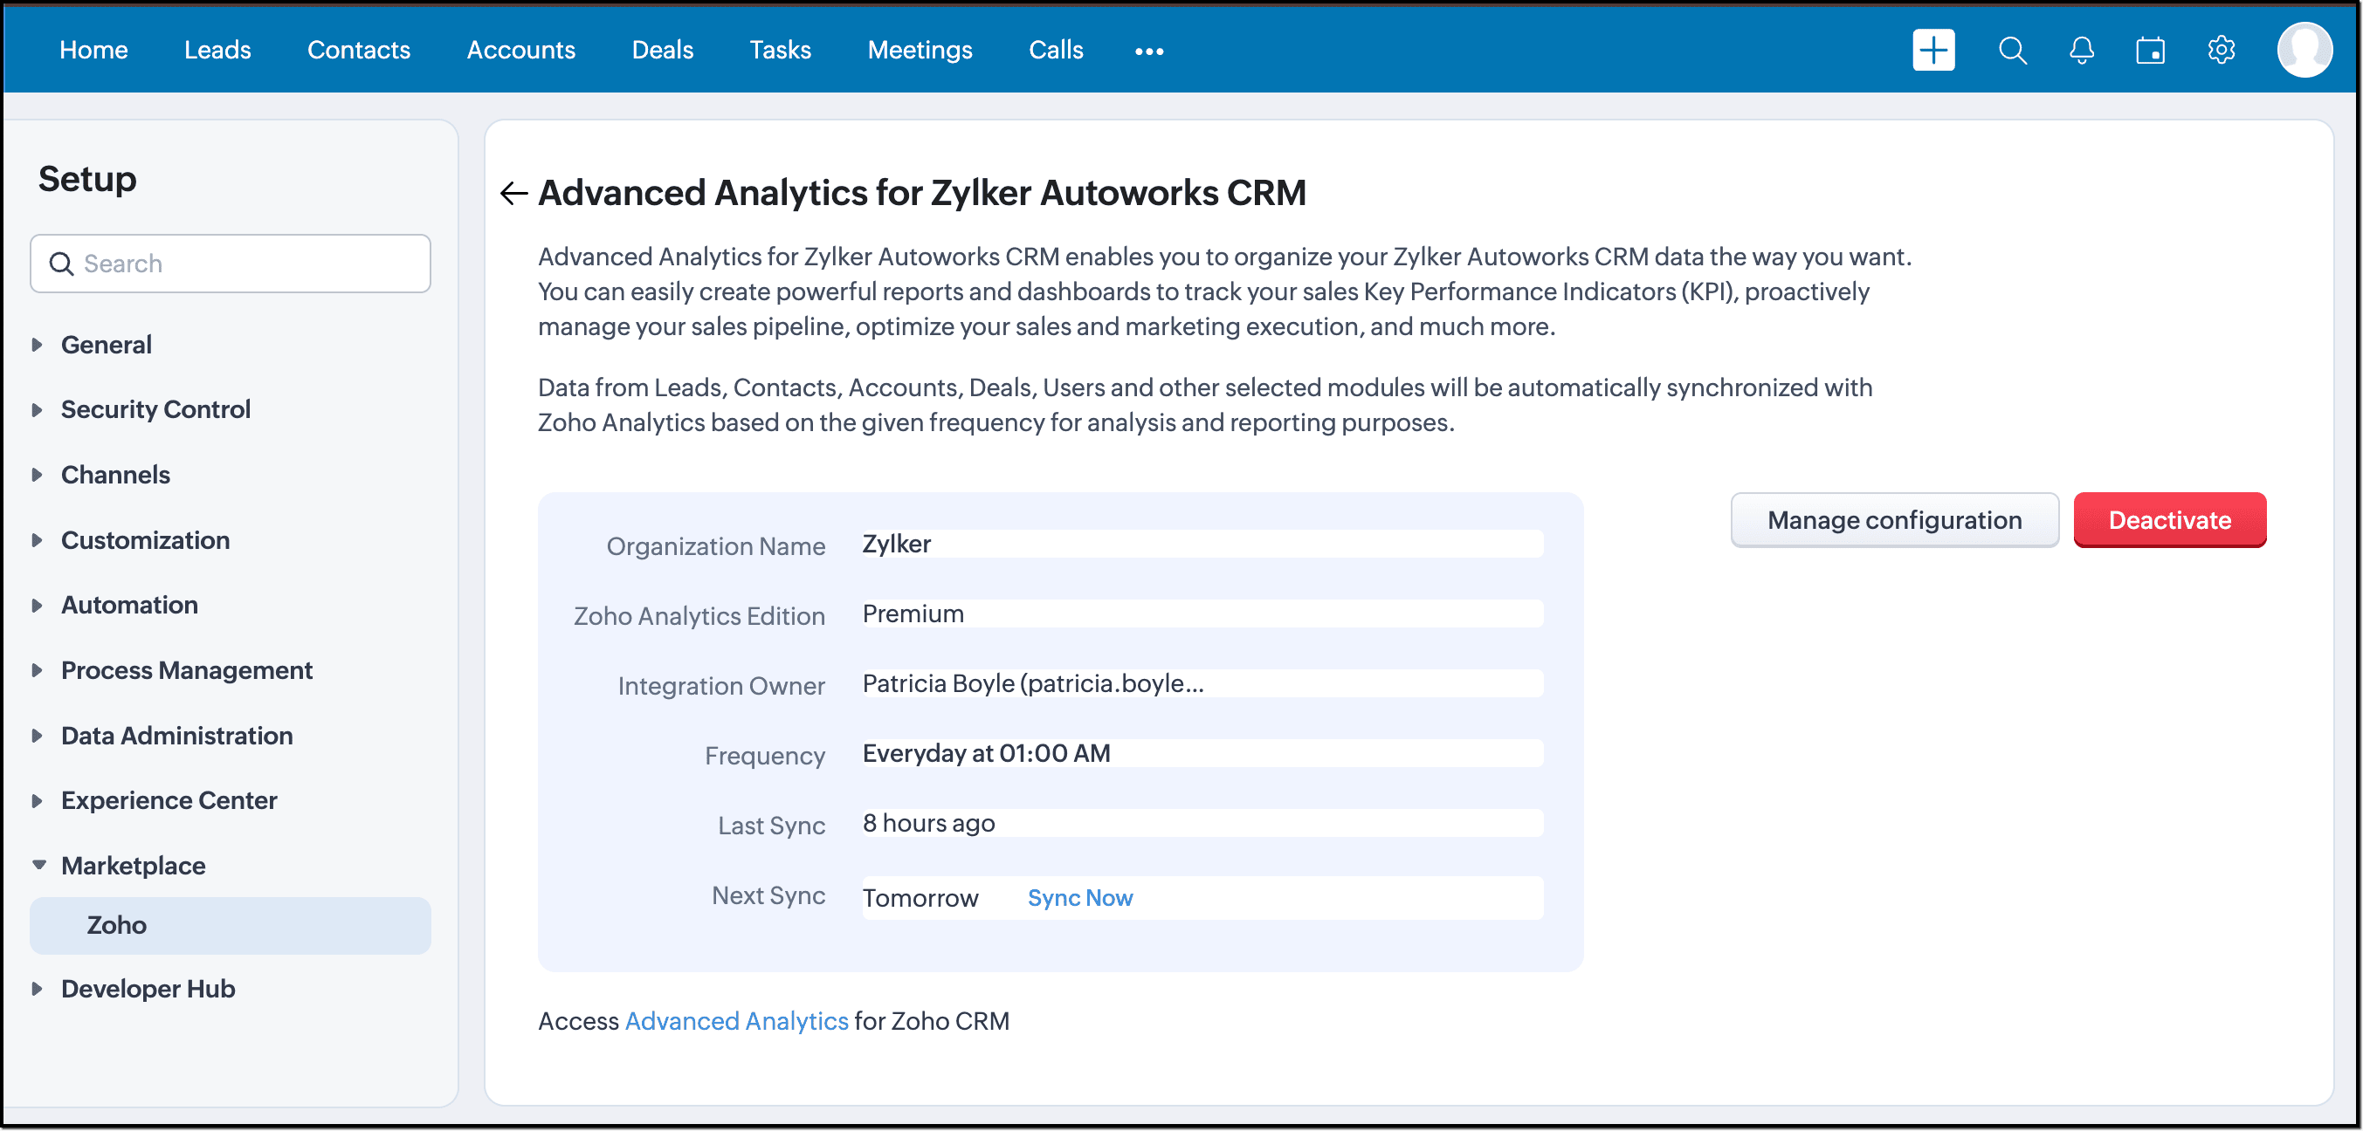This screenshot has height=1131, width=2363.
Task: Click the plus create-new icon
Action: pyautogui.click(x=1932, y=51)
